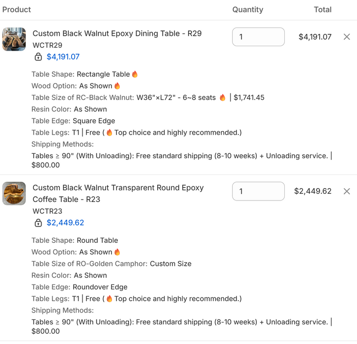Click the Quantity column header

click(247, 10)
